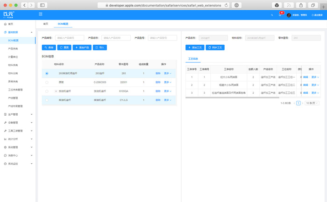This screenshot has height=202, width=327.
Task: Open 产品字典 in the sidebar menu
Action: [13, 49]
